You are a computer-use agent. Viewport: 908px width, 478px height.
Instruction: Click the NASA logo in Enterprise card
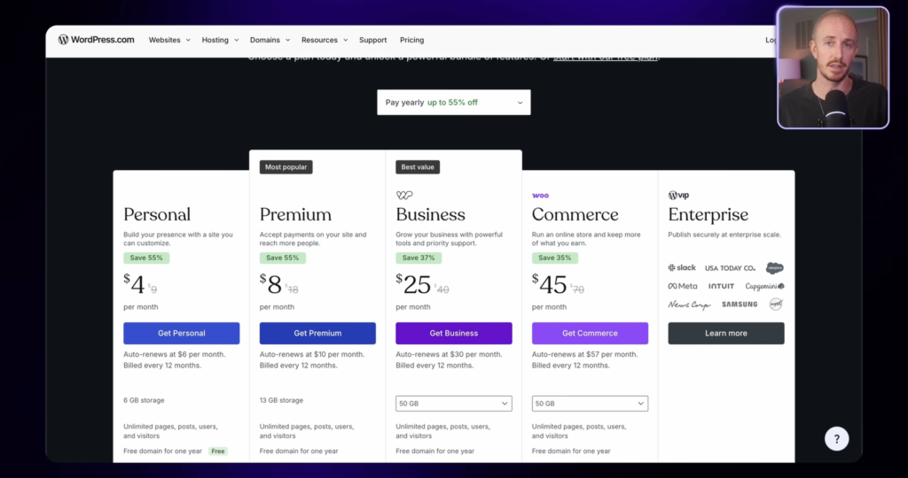tap(776, 304)
